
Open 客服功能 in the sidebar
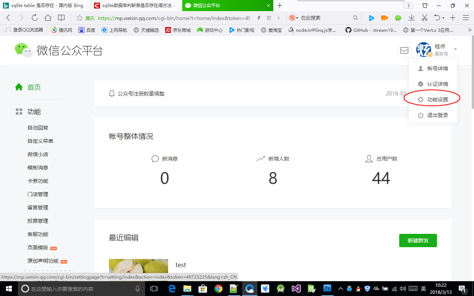38,234
